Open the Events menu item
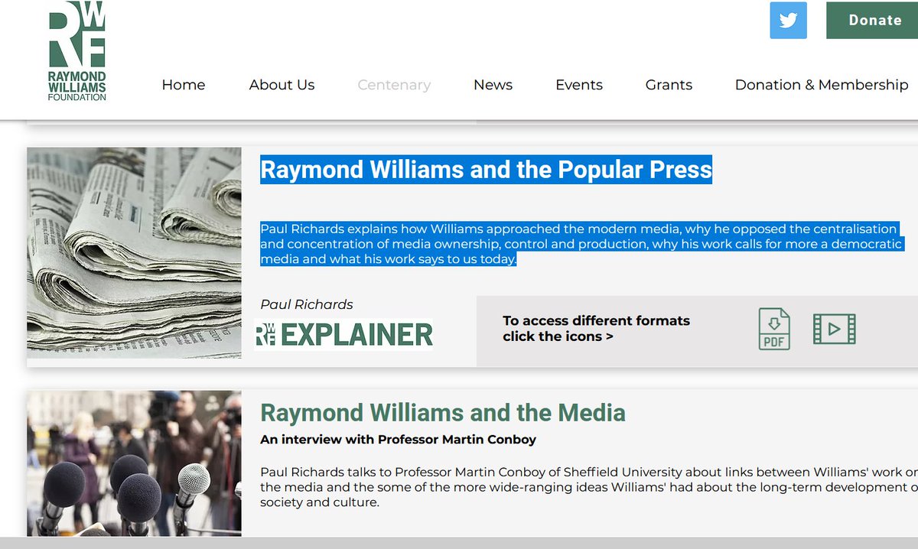 click(579, 85)
